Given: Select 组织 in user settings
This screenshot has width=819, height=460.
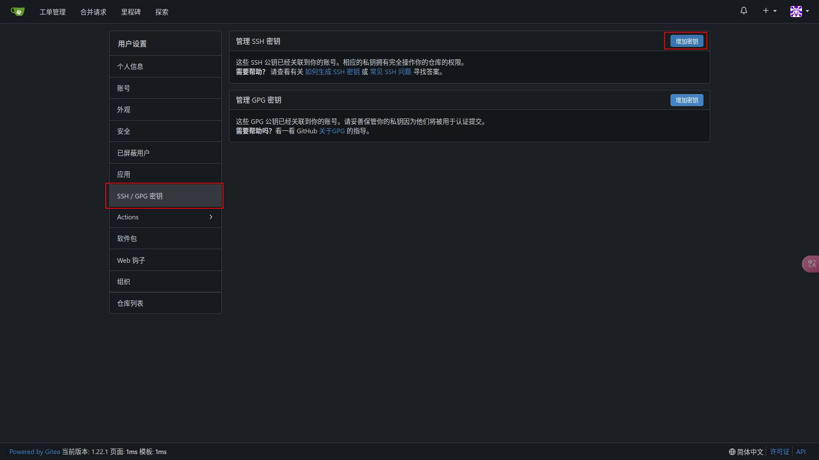Looking at the screenshot, I should pyautogui.click(x=166, y=282).
